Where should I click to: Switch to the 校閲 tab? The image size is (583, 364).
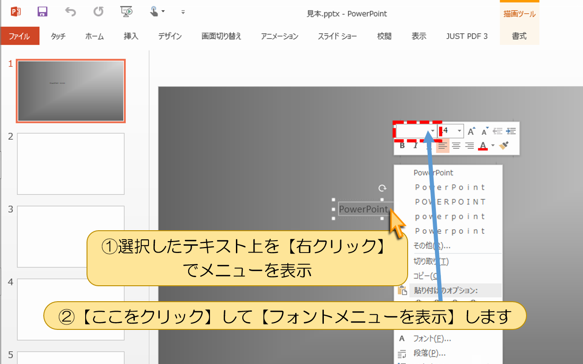(x=384, y=36)
